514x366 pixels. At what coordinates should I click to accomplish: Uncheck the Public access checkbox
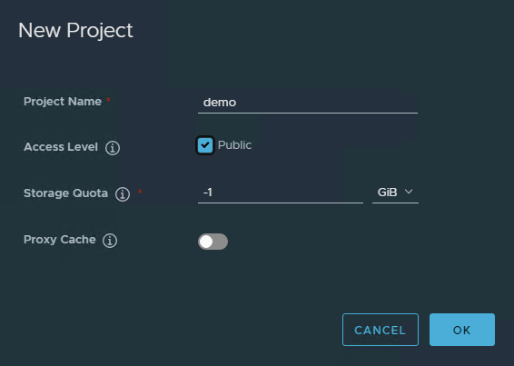pyautogui.click(x=205, y=145)
